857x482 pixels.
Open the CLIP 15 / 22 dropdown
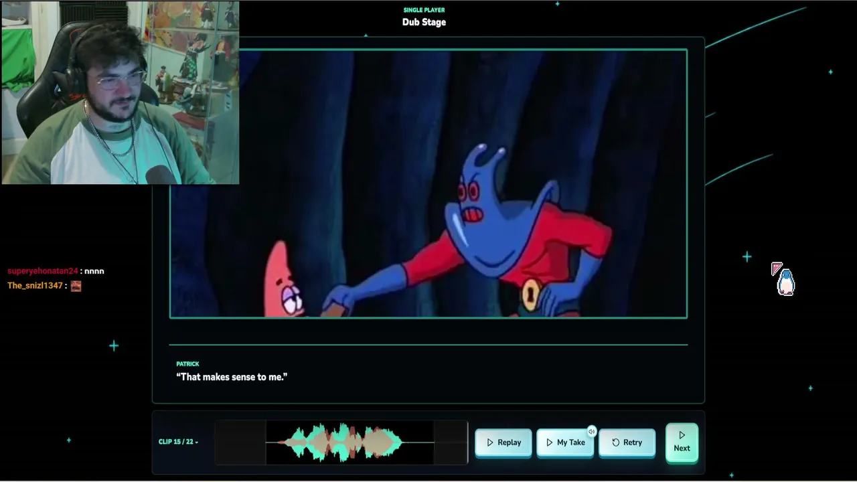tap(178, 442)
